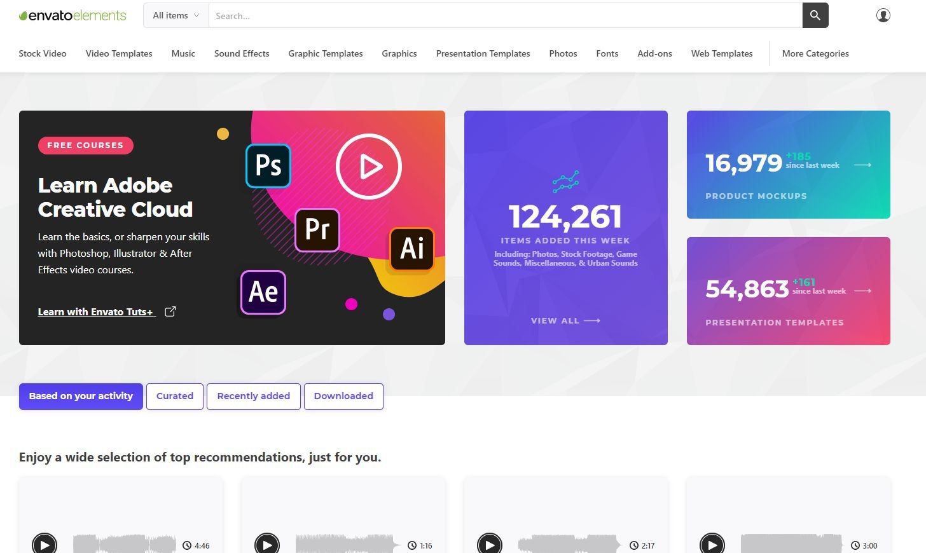Click the clock icon beside 2:17
The image size is (926, 553).
pos(634,545)
